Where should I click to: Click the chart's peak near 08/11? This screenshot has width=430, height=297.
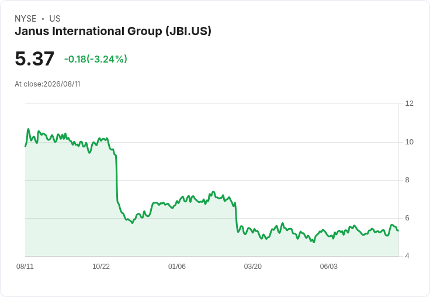[x=28, y=129]
